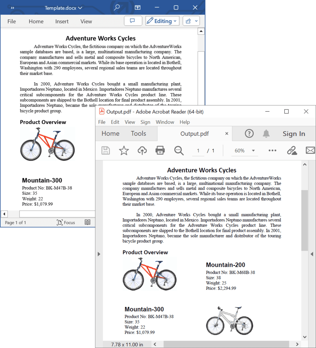The width and height of the screenshot is (316, 348).
Task: Open the Acrobat Help menu
Action: [x=185, y=122]
